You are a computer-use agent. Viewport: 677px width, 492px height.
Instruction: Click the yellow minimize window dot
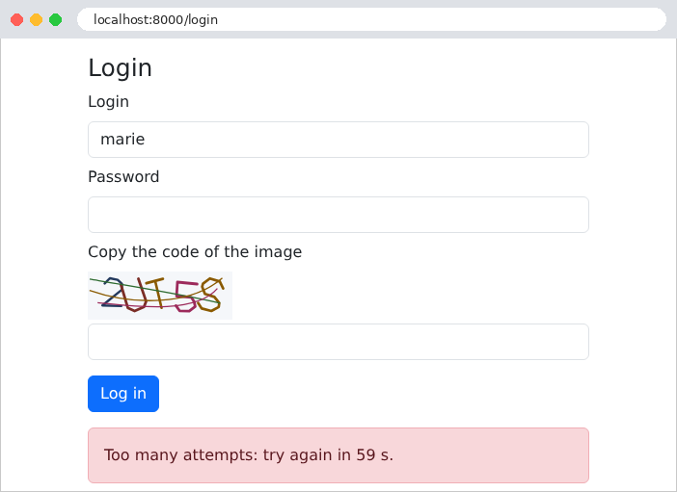pos(37,20)
